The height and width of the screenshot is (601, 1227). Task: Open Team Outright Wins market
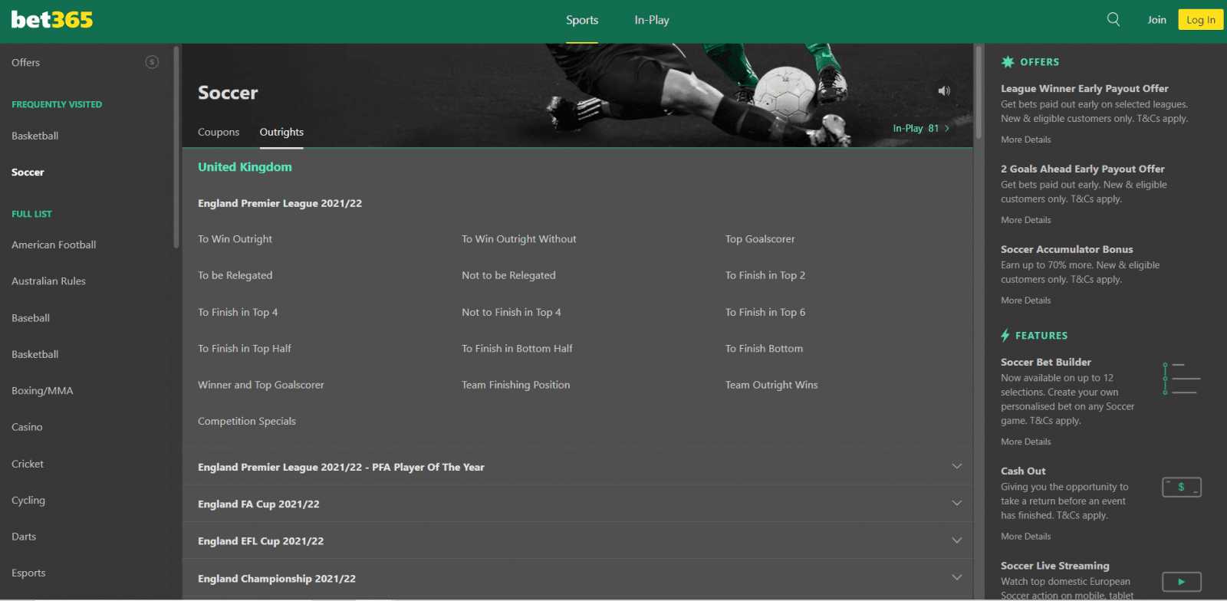point(771,385)
